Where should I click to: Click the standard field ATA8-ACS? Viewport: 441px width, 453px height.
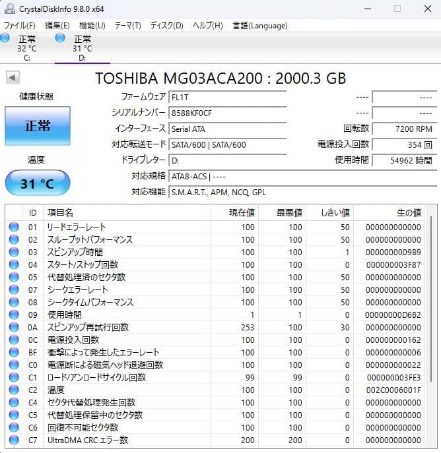click(x=303, y=176)
